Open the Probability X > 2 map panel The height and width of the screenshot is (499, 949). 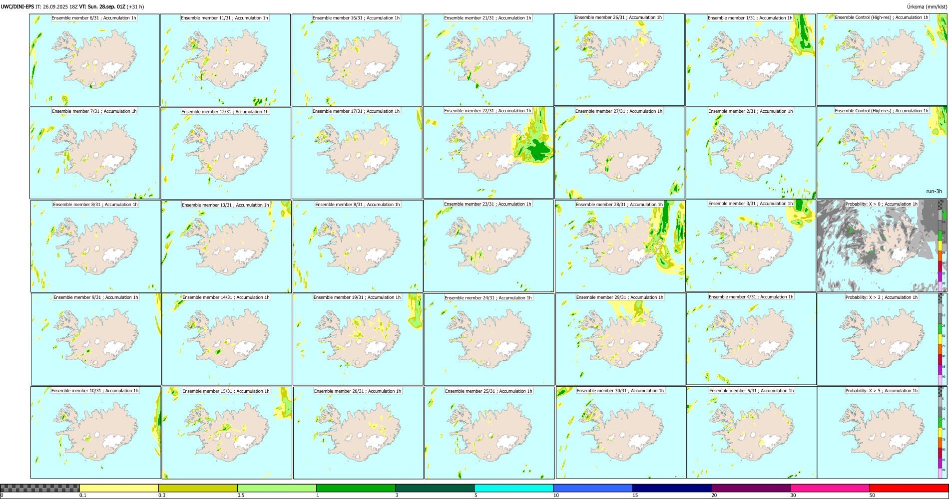[x=882, y=339]
